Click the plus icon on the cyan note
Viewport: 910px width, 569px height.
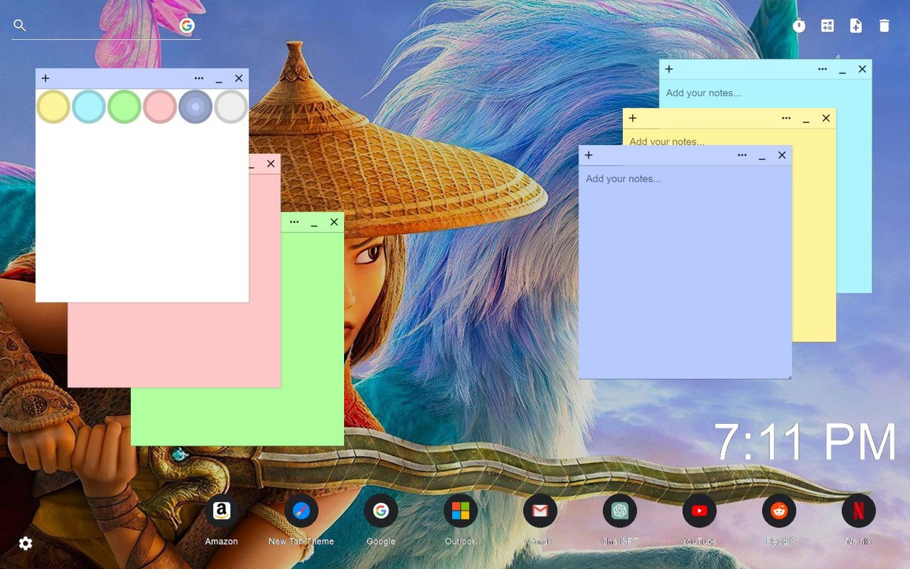(x=669, y=69)
